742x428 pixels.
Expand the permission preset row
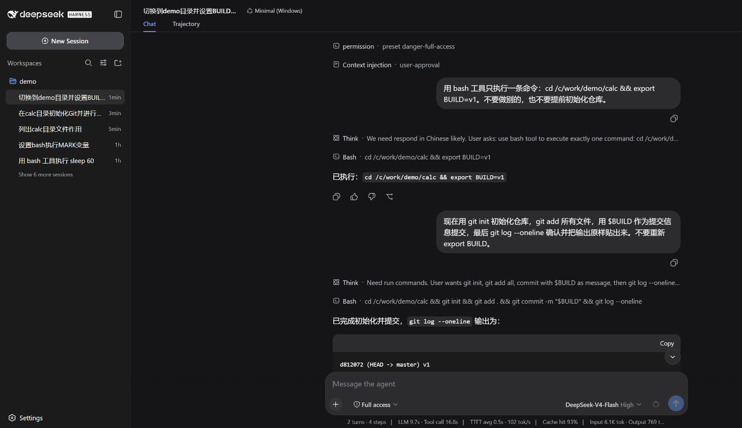[x=507, y=46]
